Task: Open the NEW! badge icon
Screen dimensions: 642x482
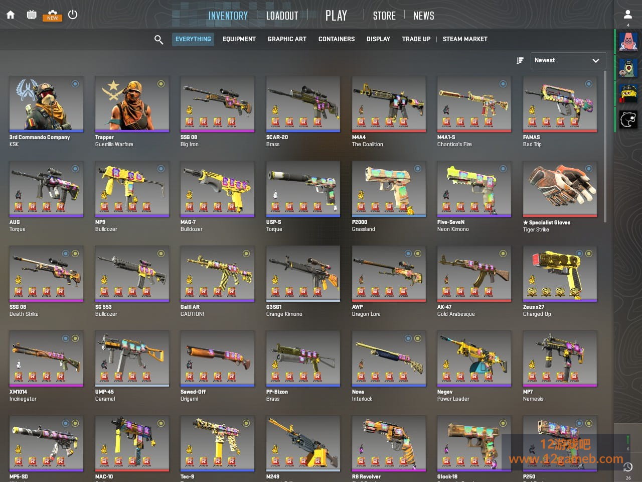Action: pyautogui.click(x=53, y=15)
